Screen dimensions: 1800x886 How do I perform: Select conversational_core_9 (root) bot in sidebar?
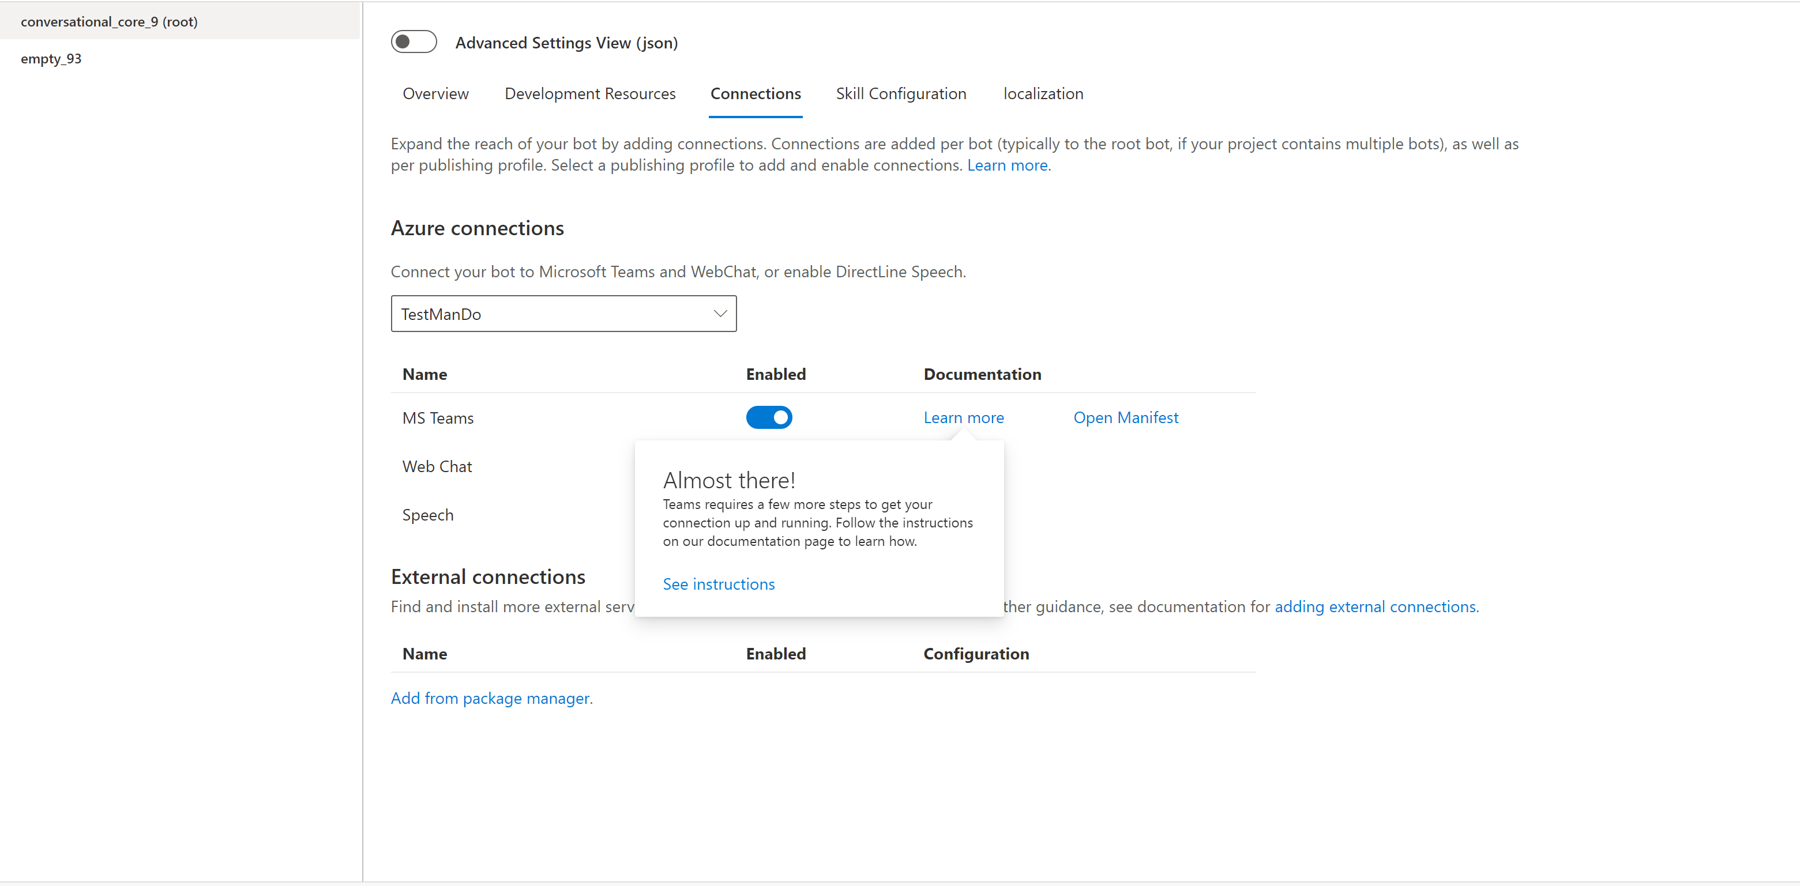pos(109,22)
